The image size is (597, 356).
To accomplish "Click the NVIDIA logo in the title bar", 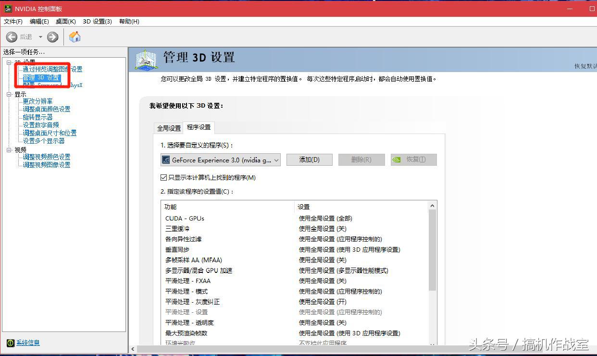I will (x=7, y=8).
